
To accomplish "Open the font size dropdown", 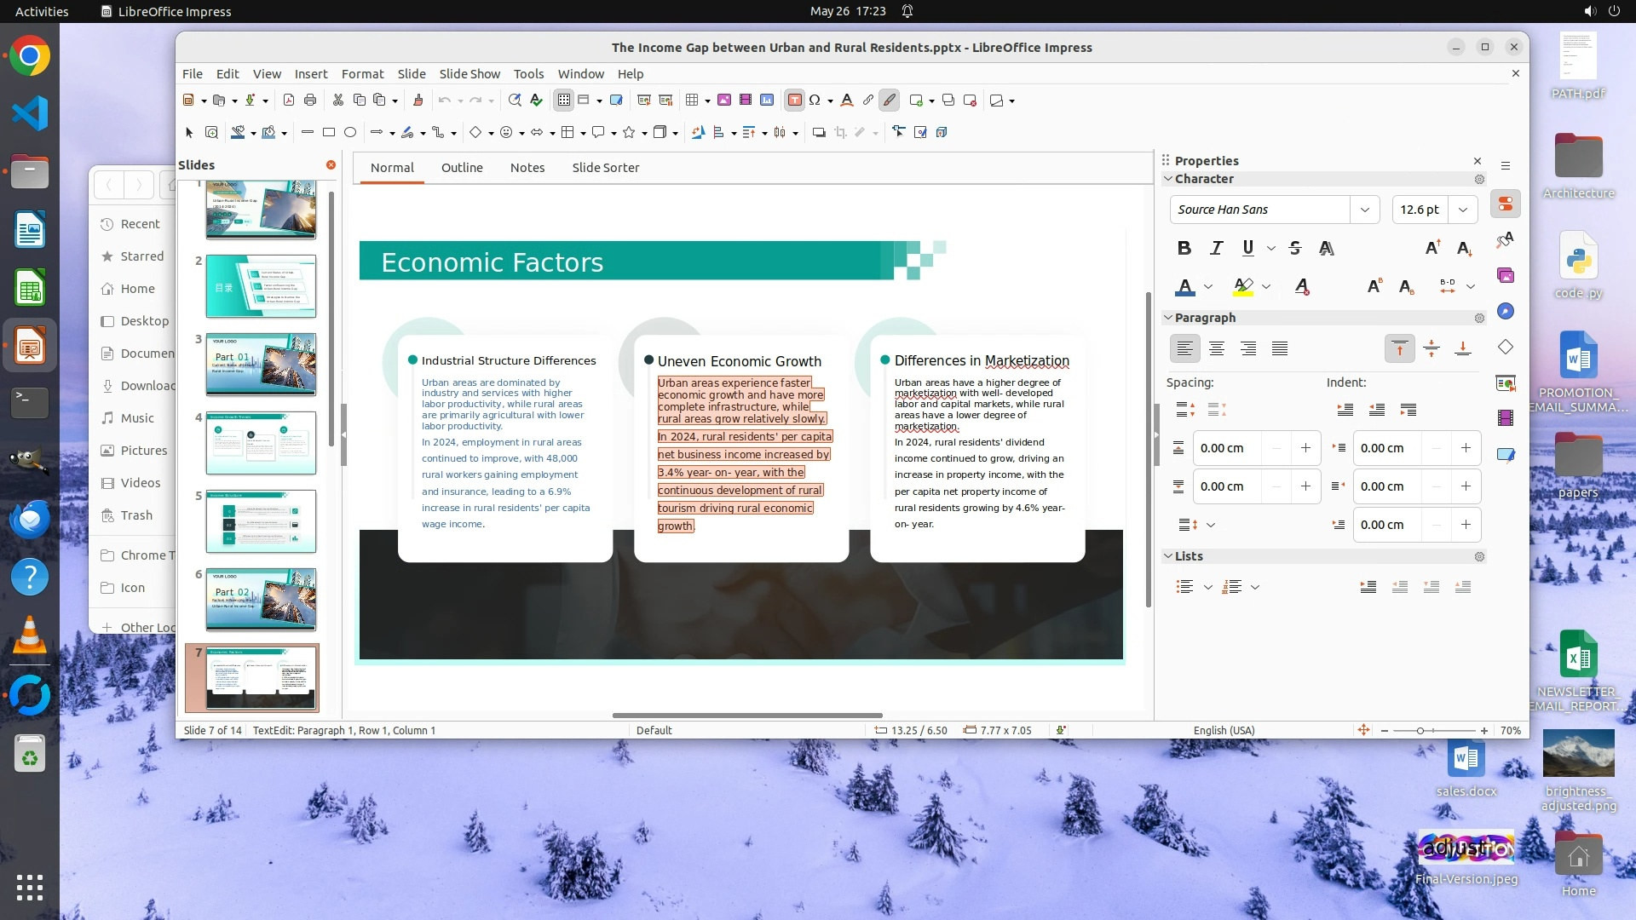I will coord(1463,210).
